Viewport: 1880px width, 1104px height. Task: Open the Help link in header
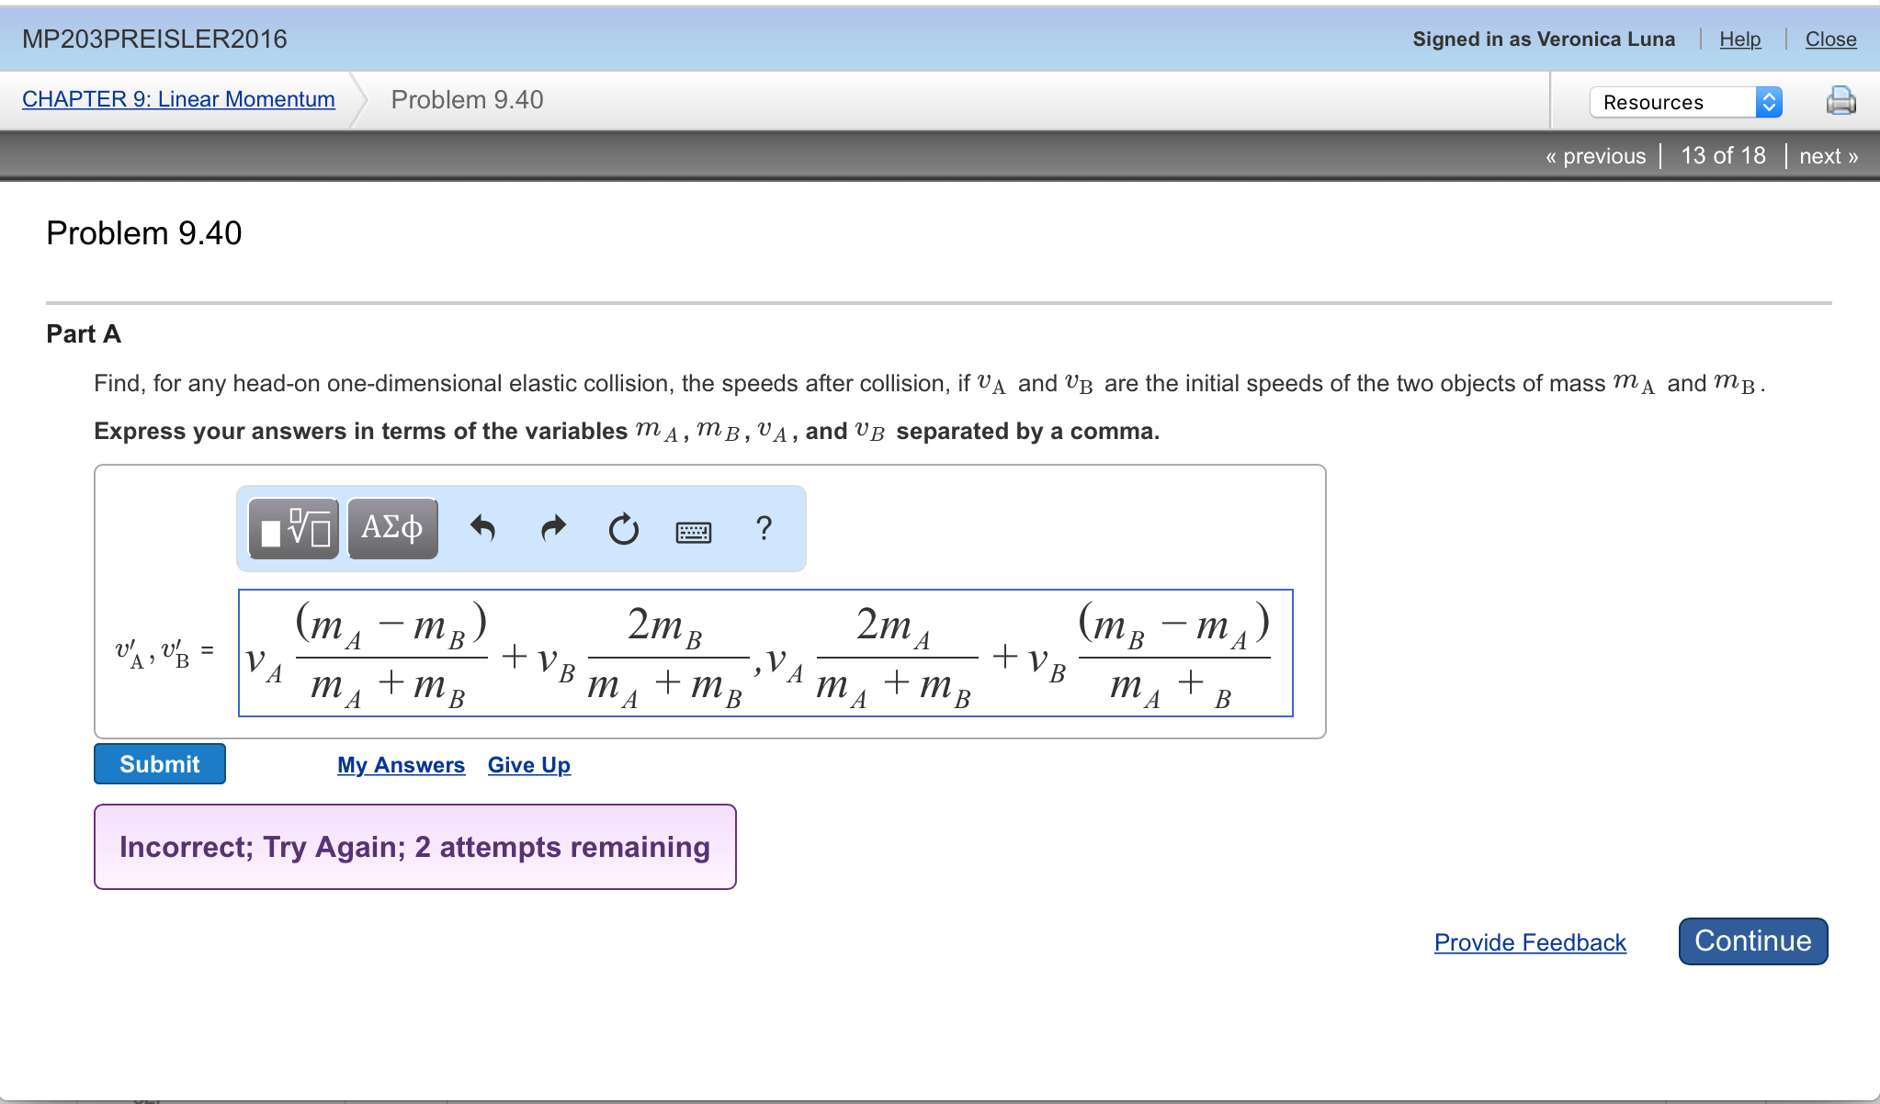click(1739, 39)
